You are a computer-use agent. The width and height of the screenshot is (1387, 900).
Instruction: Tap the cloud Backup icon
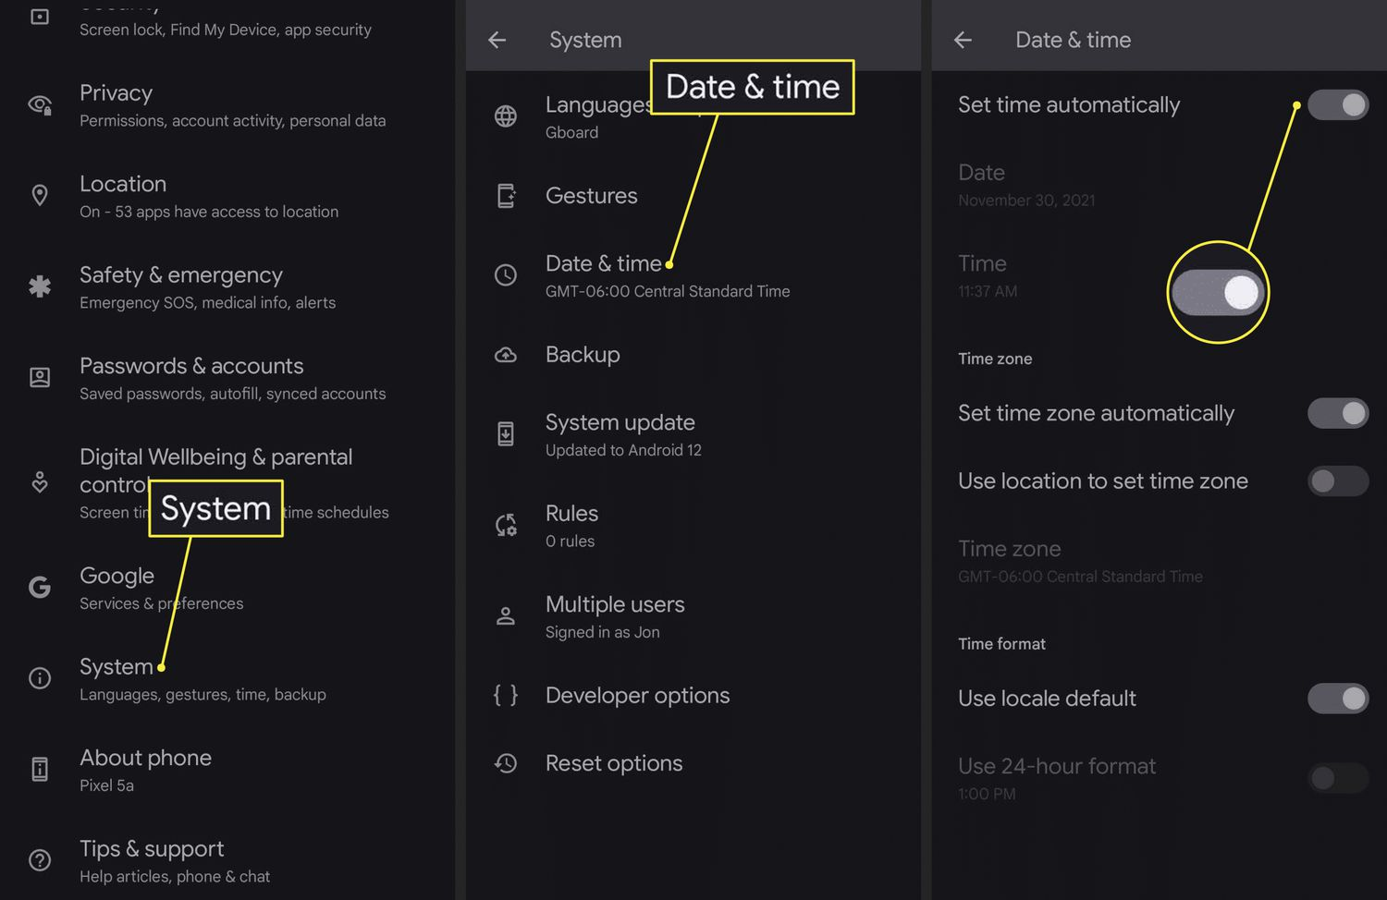point(506,355)
